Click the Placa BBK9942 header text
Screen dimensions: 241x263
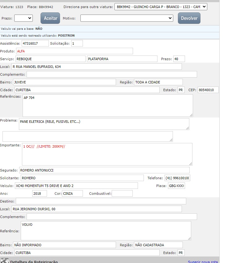pos(40,7)
